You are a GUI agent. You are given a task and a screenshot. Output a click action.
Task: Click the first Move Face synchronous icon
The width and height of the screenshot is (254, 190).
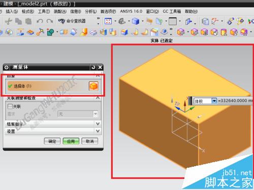click(x=181, y=32)
